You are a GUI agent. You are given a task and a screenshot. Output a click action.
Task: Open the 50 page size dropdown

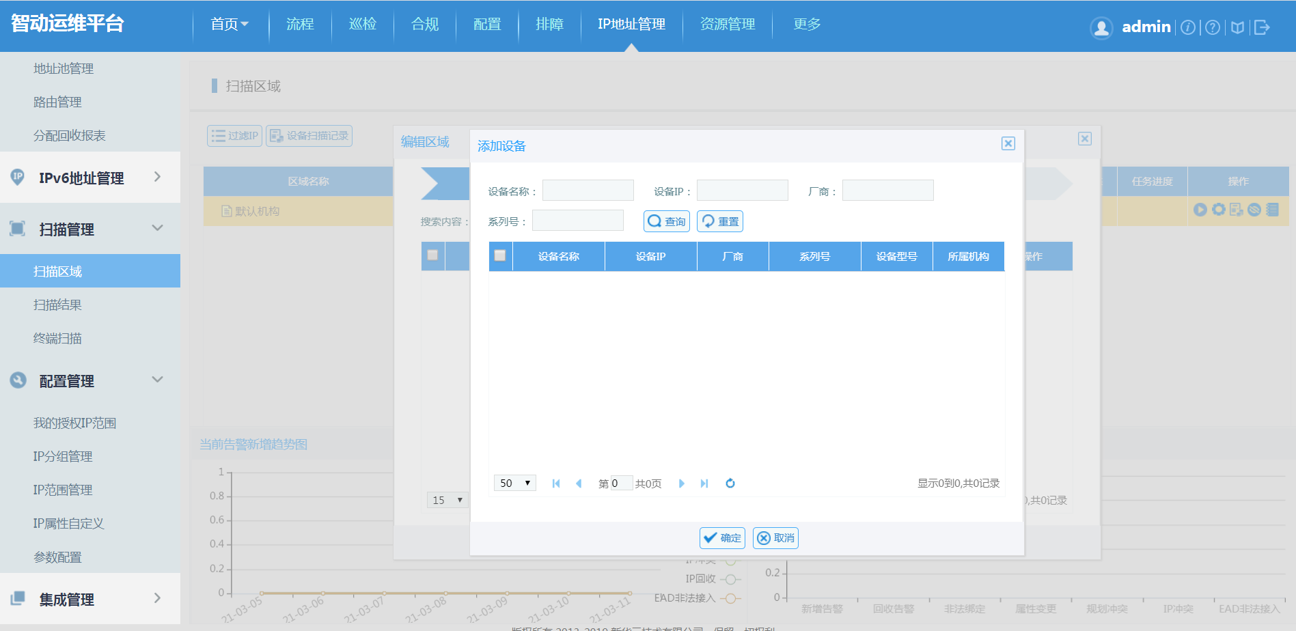[514, 483]
